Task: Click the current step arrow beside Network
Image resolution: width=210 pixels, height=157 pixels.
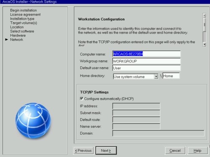Action: click(x=7, y=39)
